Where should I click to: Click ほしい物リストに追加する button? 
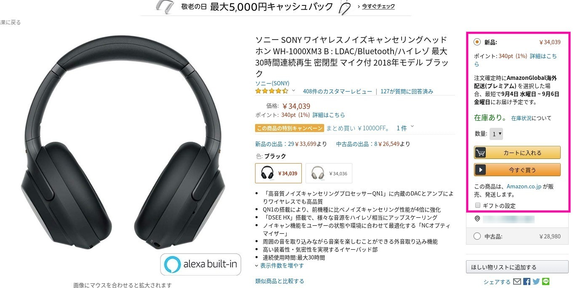pos(517,267)
